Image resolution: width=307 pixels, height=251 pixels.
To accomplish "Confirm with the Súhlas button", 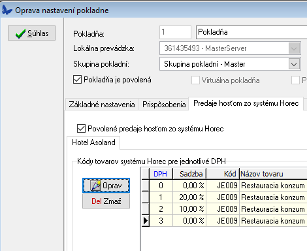I will pyautogui.click(x=31, y=33).
